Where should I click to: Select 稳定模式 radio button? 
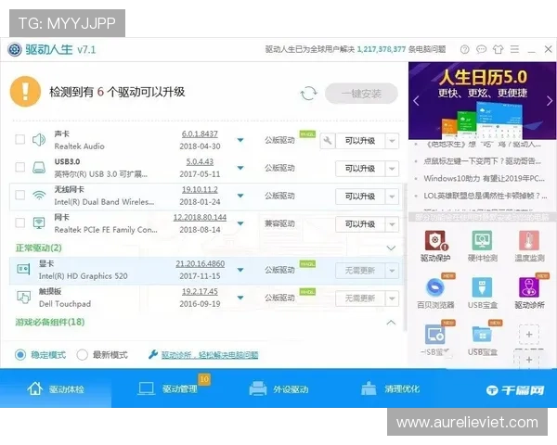point(20,354)
